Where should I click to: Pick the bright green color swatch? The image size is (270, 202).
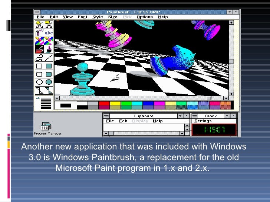[126, 103]
